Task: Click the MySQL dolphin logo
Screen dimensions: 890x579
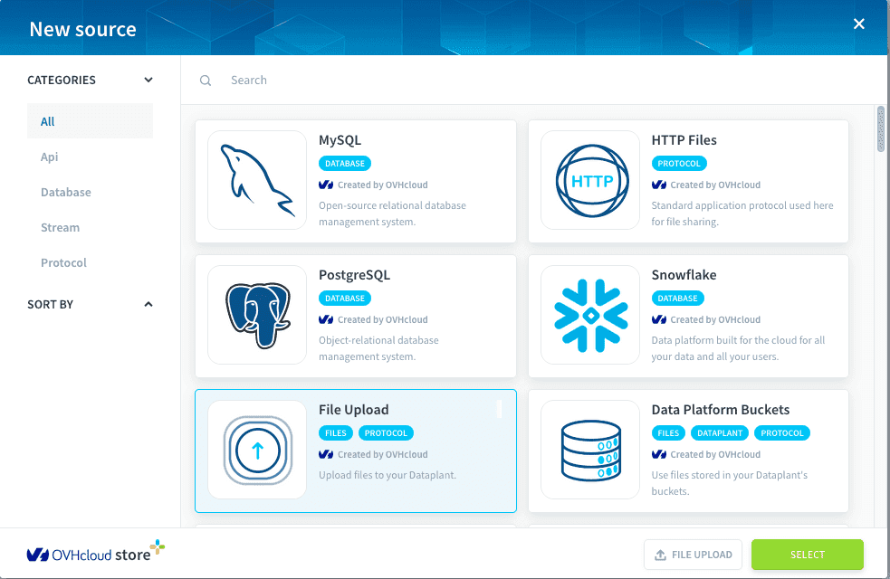Action: [258, 180]
